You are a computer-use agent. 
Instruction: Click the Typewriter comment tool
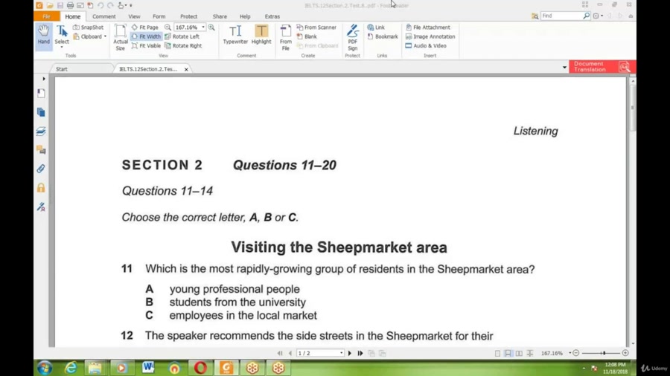pos(235,34)
